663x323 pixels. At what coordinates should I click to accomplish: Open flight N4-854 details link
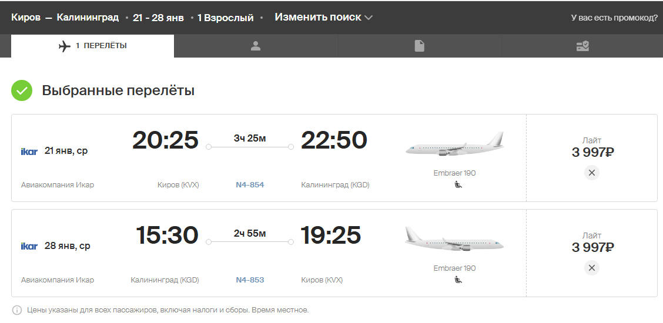click(250, 184)
